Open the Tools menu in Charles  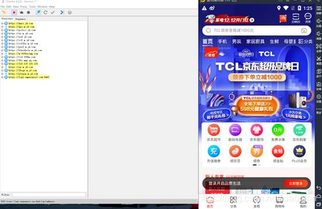point(32,6)
